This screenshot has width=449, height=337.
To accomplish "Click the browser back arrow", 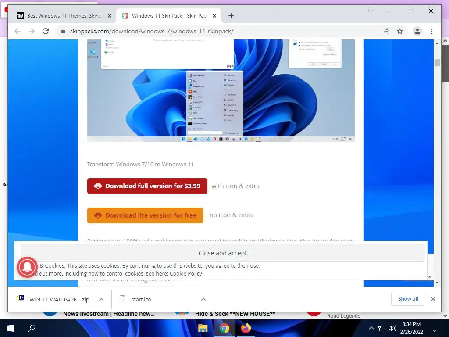I will 18,31.
